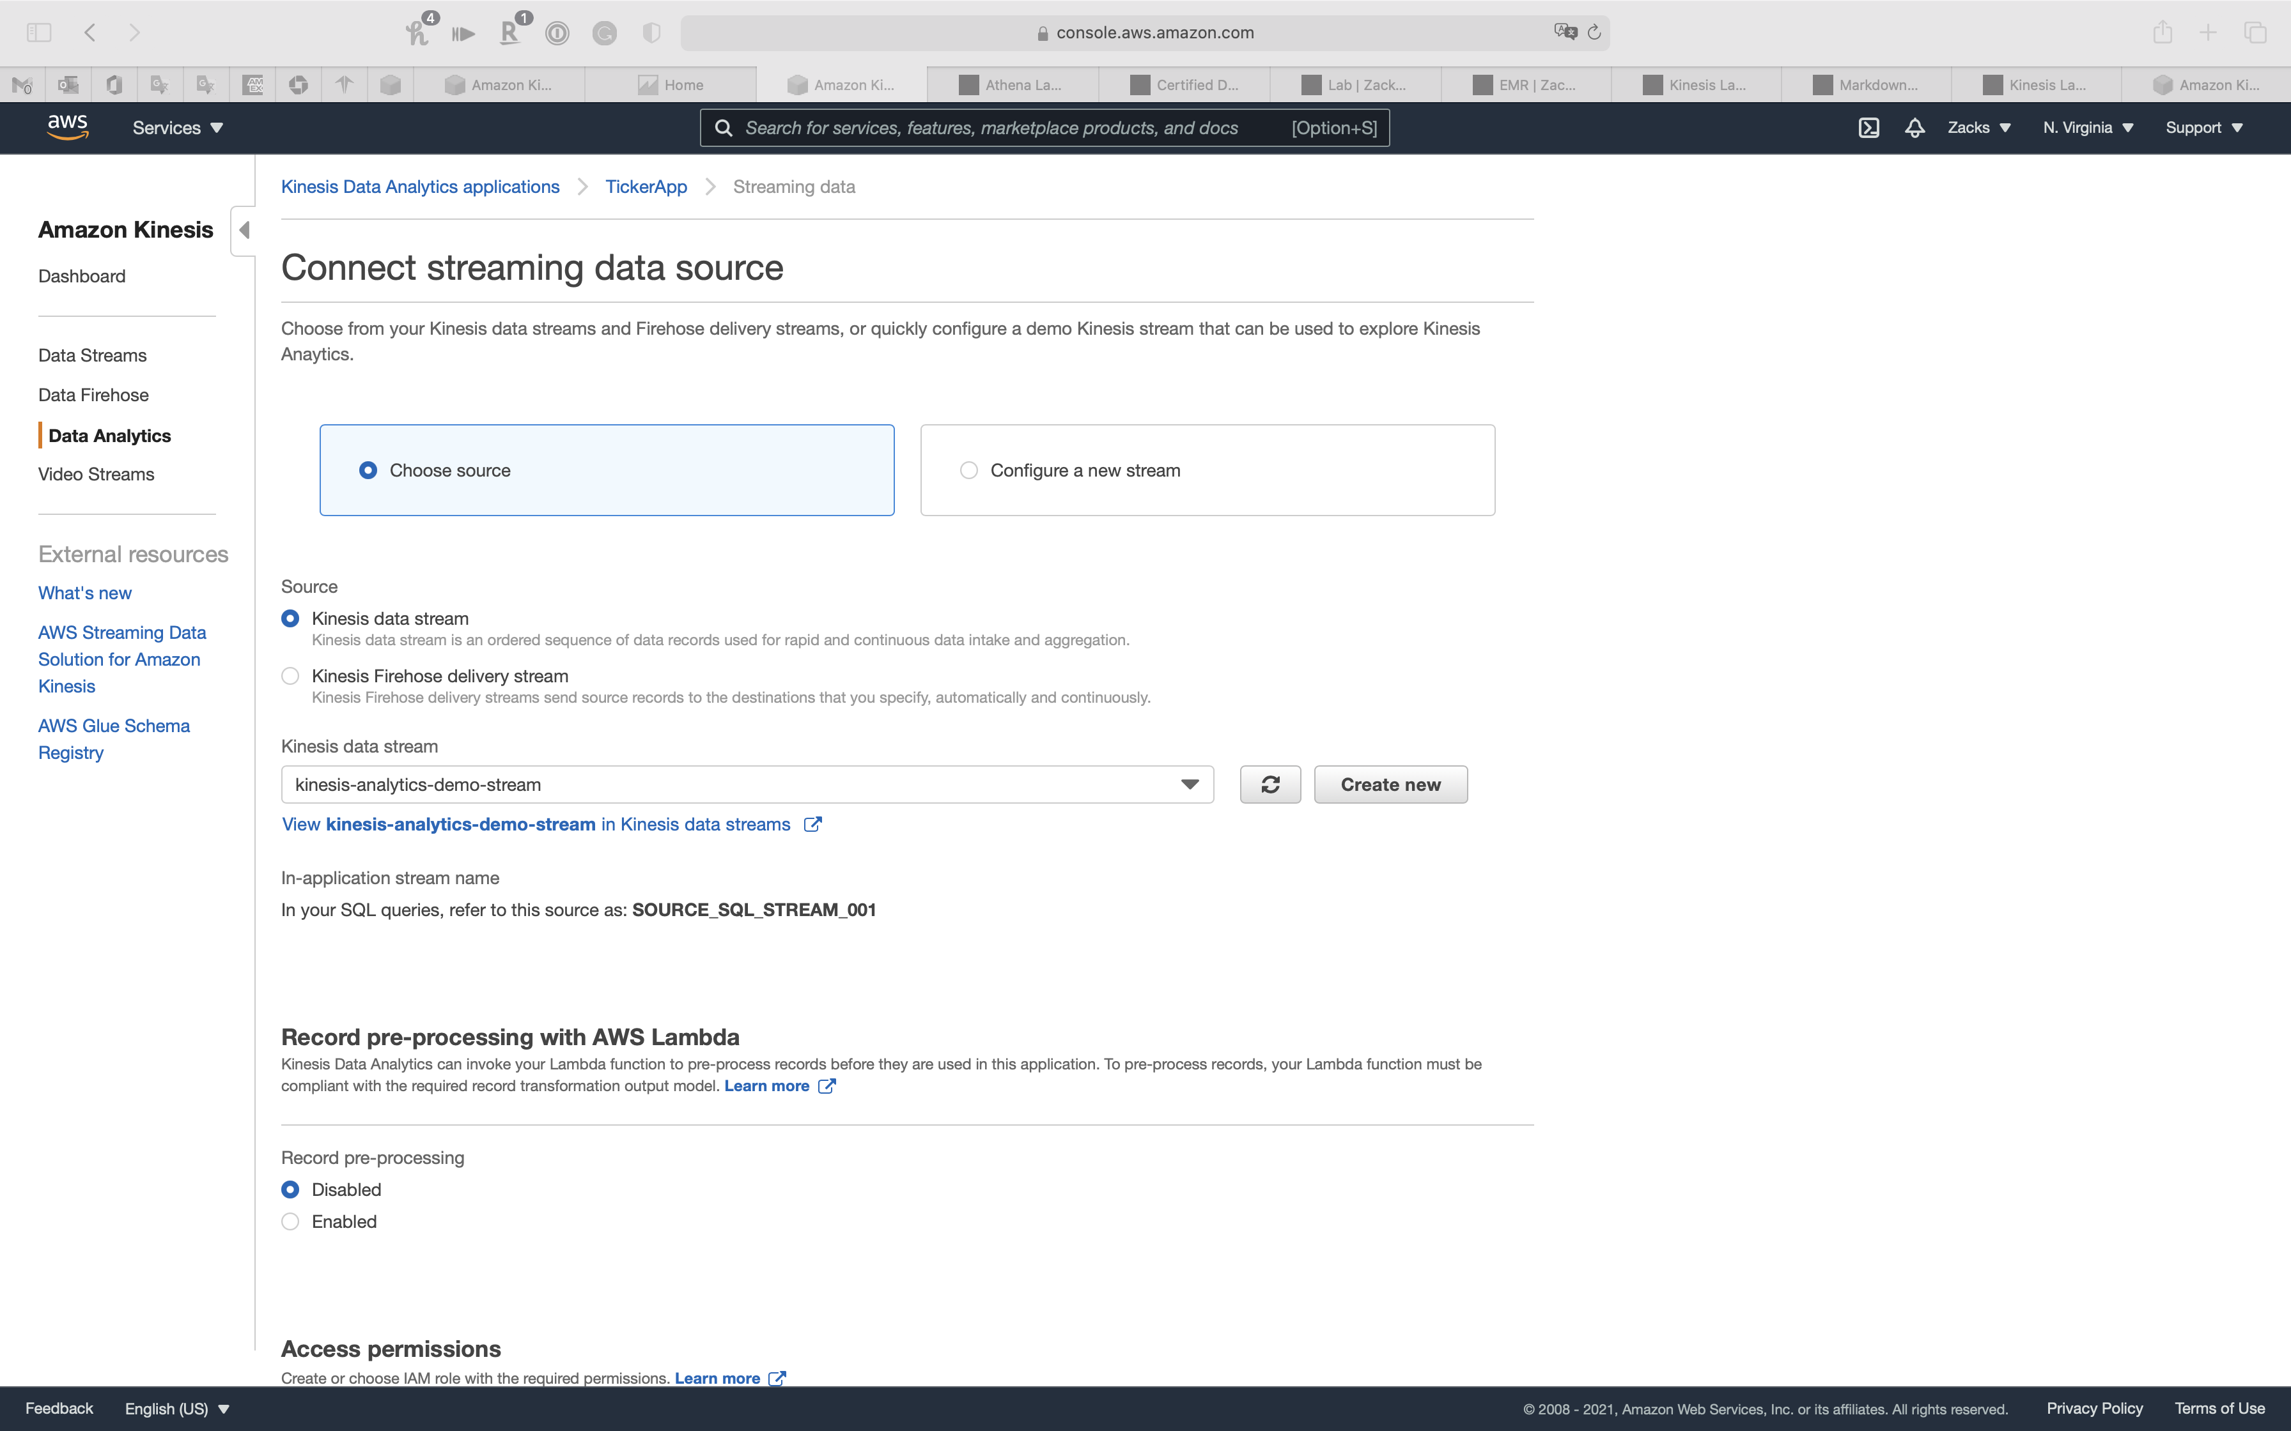
Task: Switch to the Athena La... browser tab
Action: click(x=1012, y=85)
